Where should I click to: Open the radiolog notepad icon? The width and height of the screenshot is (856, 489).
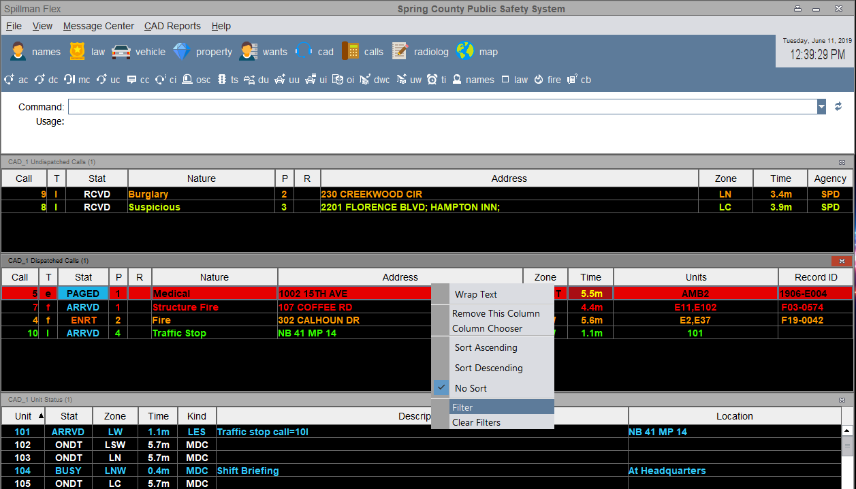(x=400, y=52)
